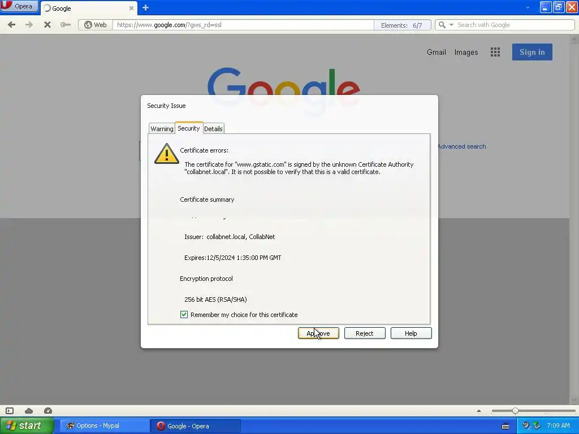Image resolution: width=579 pixels, height=434 pixels.
Task: Open a new tab with plus button
Action: coord(145,8)
